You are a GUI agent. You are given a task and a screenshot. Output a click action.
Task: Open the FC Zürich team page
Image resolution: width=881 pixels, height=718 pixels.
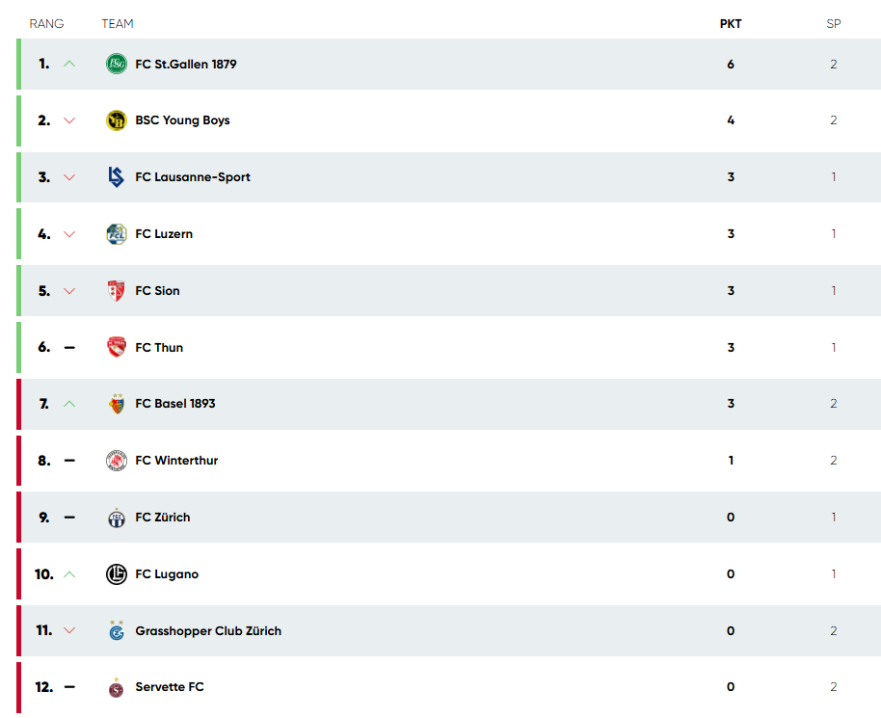[162, 518]
